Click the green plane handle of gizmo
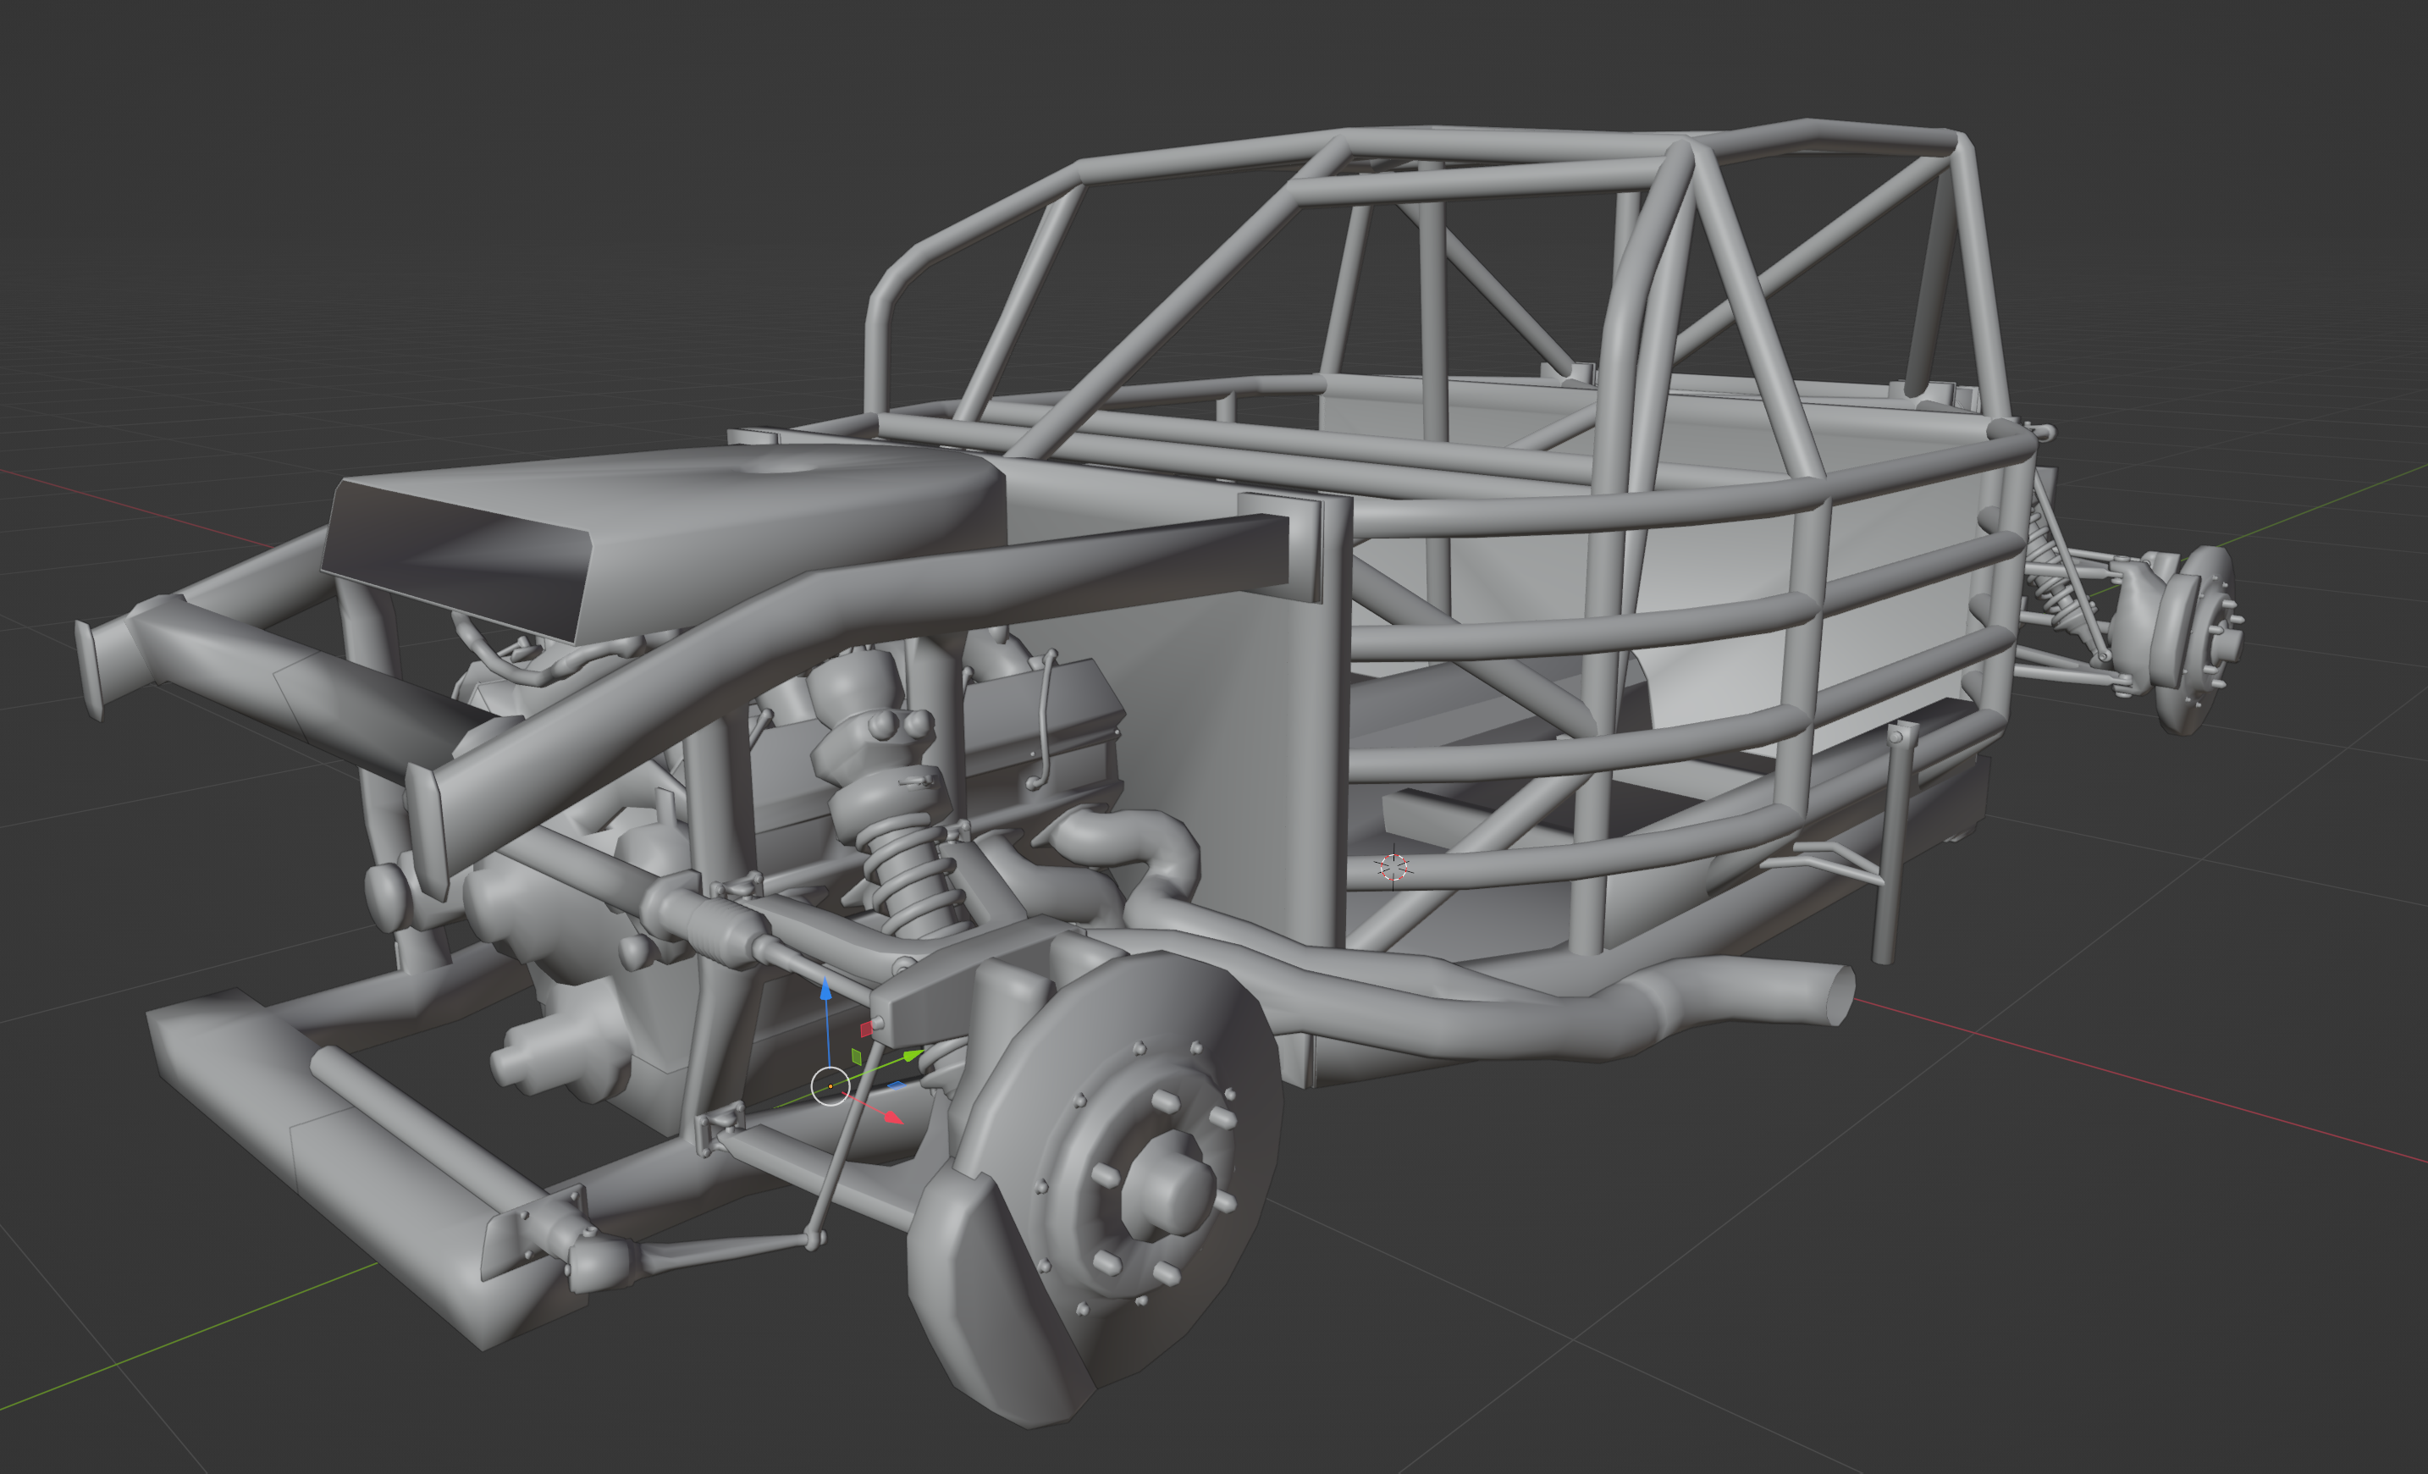Screen dimensions: 2428x1474 (856, 1057)
